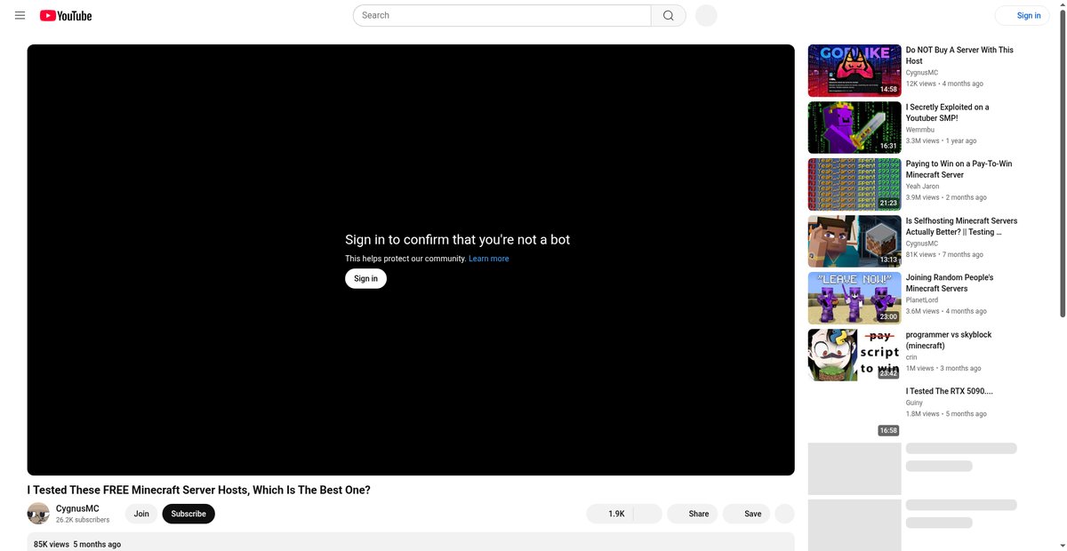
Task: Click the crin channel name
Action: [x=911, y=357]
